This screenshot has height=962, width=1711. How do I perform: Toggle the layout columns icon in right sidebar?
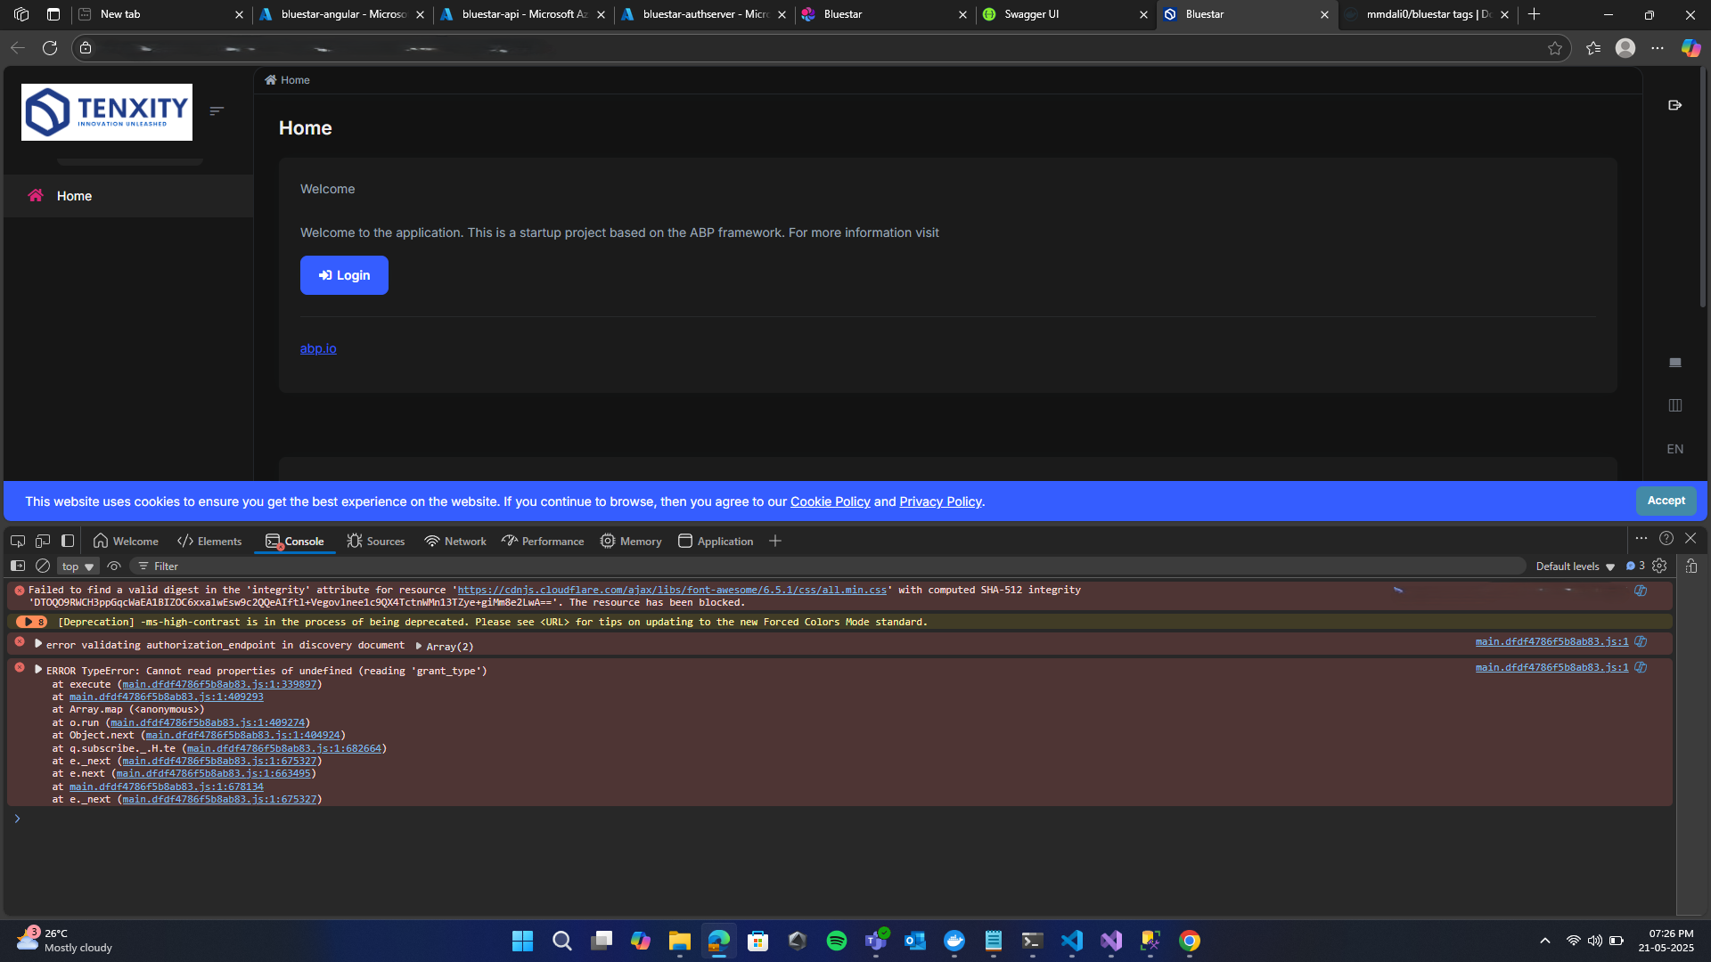(x=1674, y=405)
